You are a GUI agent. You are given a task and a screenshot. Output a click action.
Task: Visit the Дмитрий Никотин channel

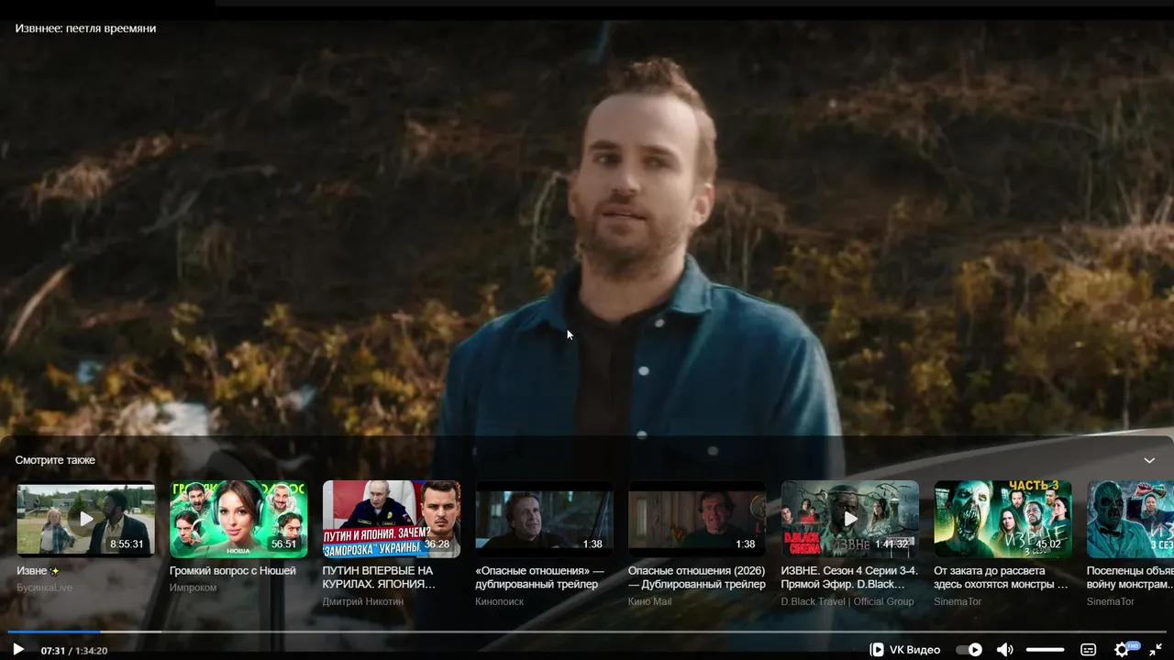(x=363, y=601)
